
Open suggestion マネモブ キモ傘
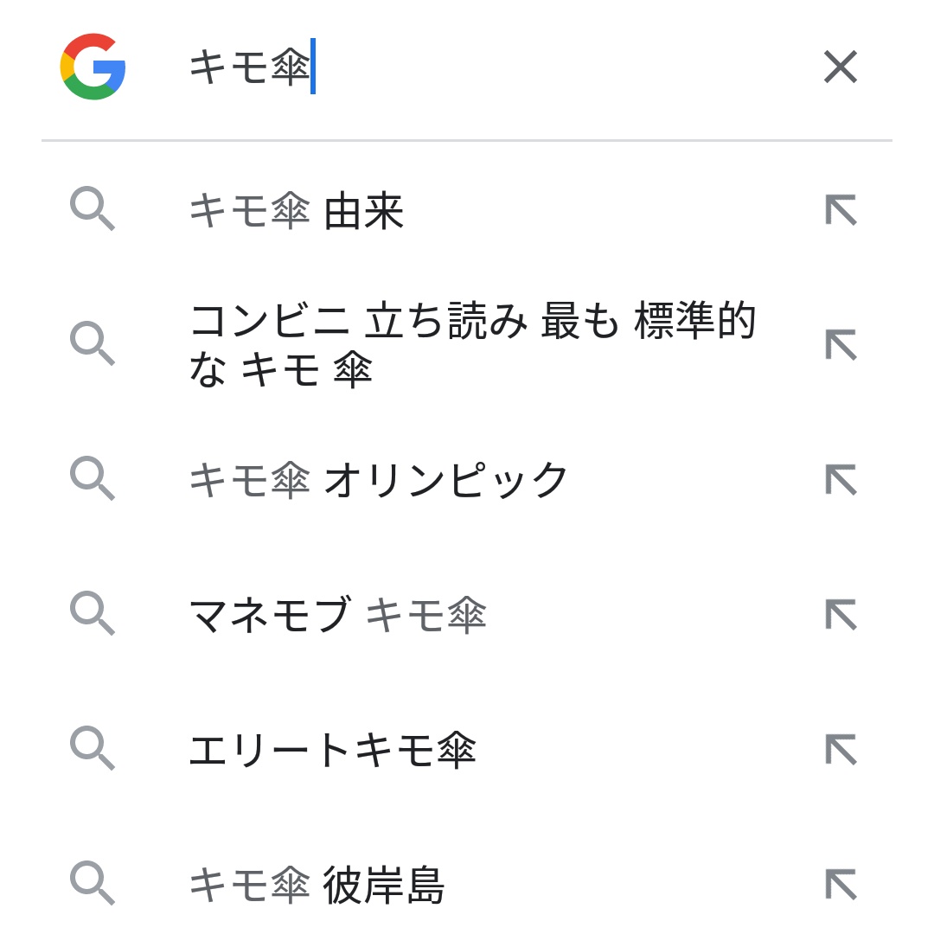[x=337, y=615]
